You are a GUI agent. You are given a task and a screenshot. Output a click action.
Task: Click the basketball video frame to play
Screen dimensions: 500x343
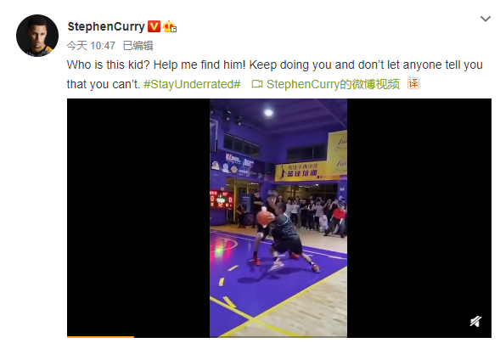pos(278,217)
